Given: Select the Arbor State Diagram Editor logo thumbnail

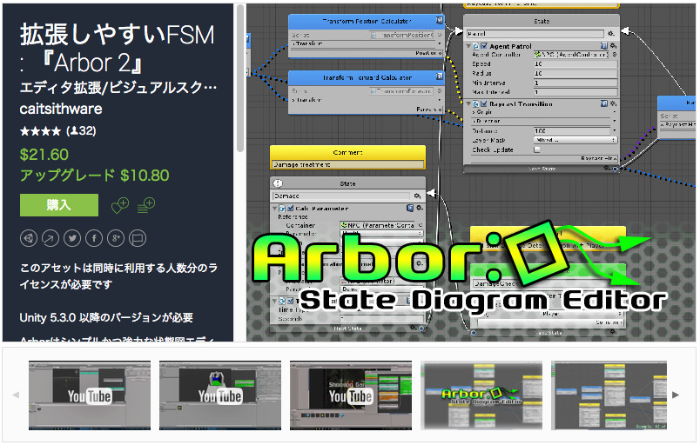Looking at the screenshot, I should click(481, 395).
